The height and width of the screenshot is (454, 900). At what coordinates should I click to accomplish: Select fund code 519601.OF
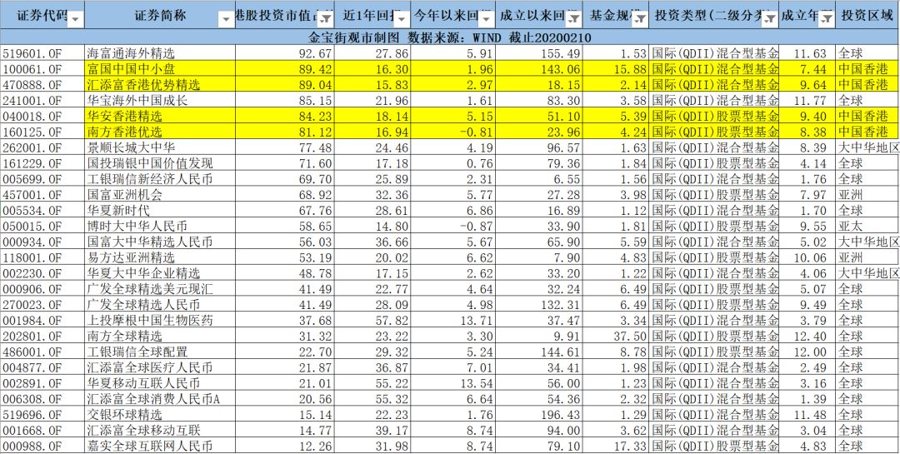click(42, 53)
